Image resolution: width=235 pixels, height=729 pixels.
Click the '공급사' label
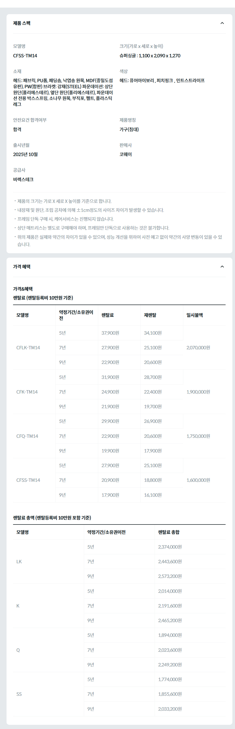pos(19,170)
